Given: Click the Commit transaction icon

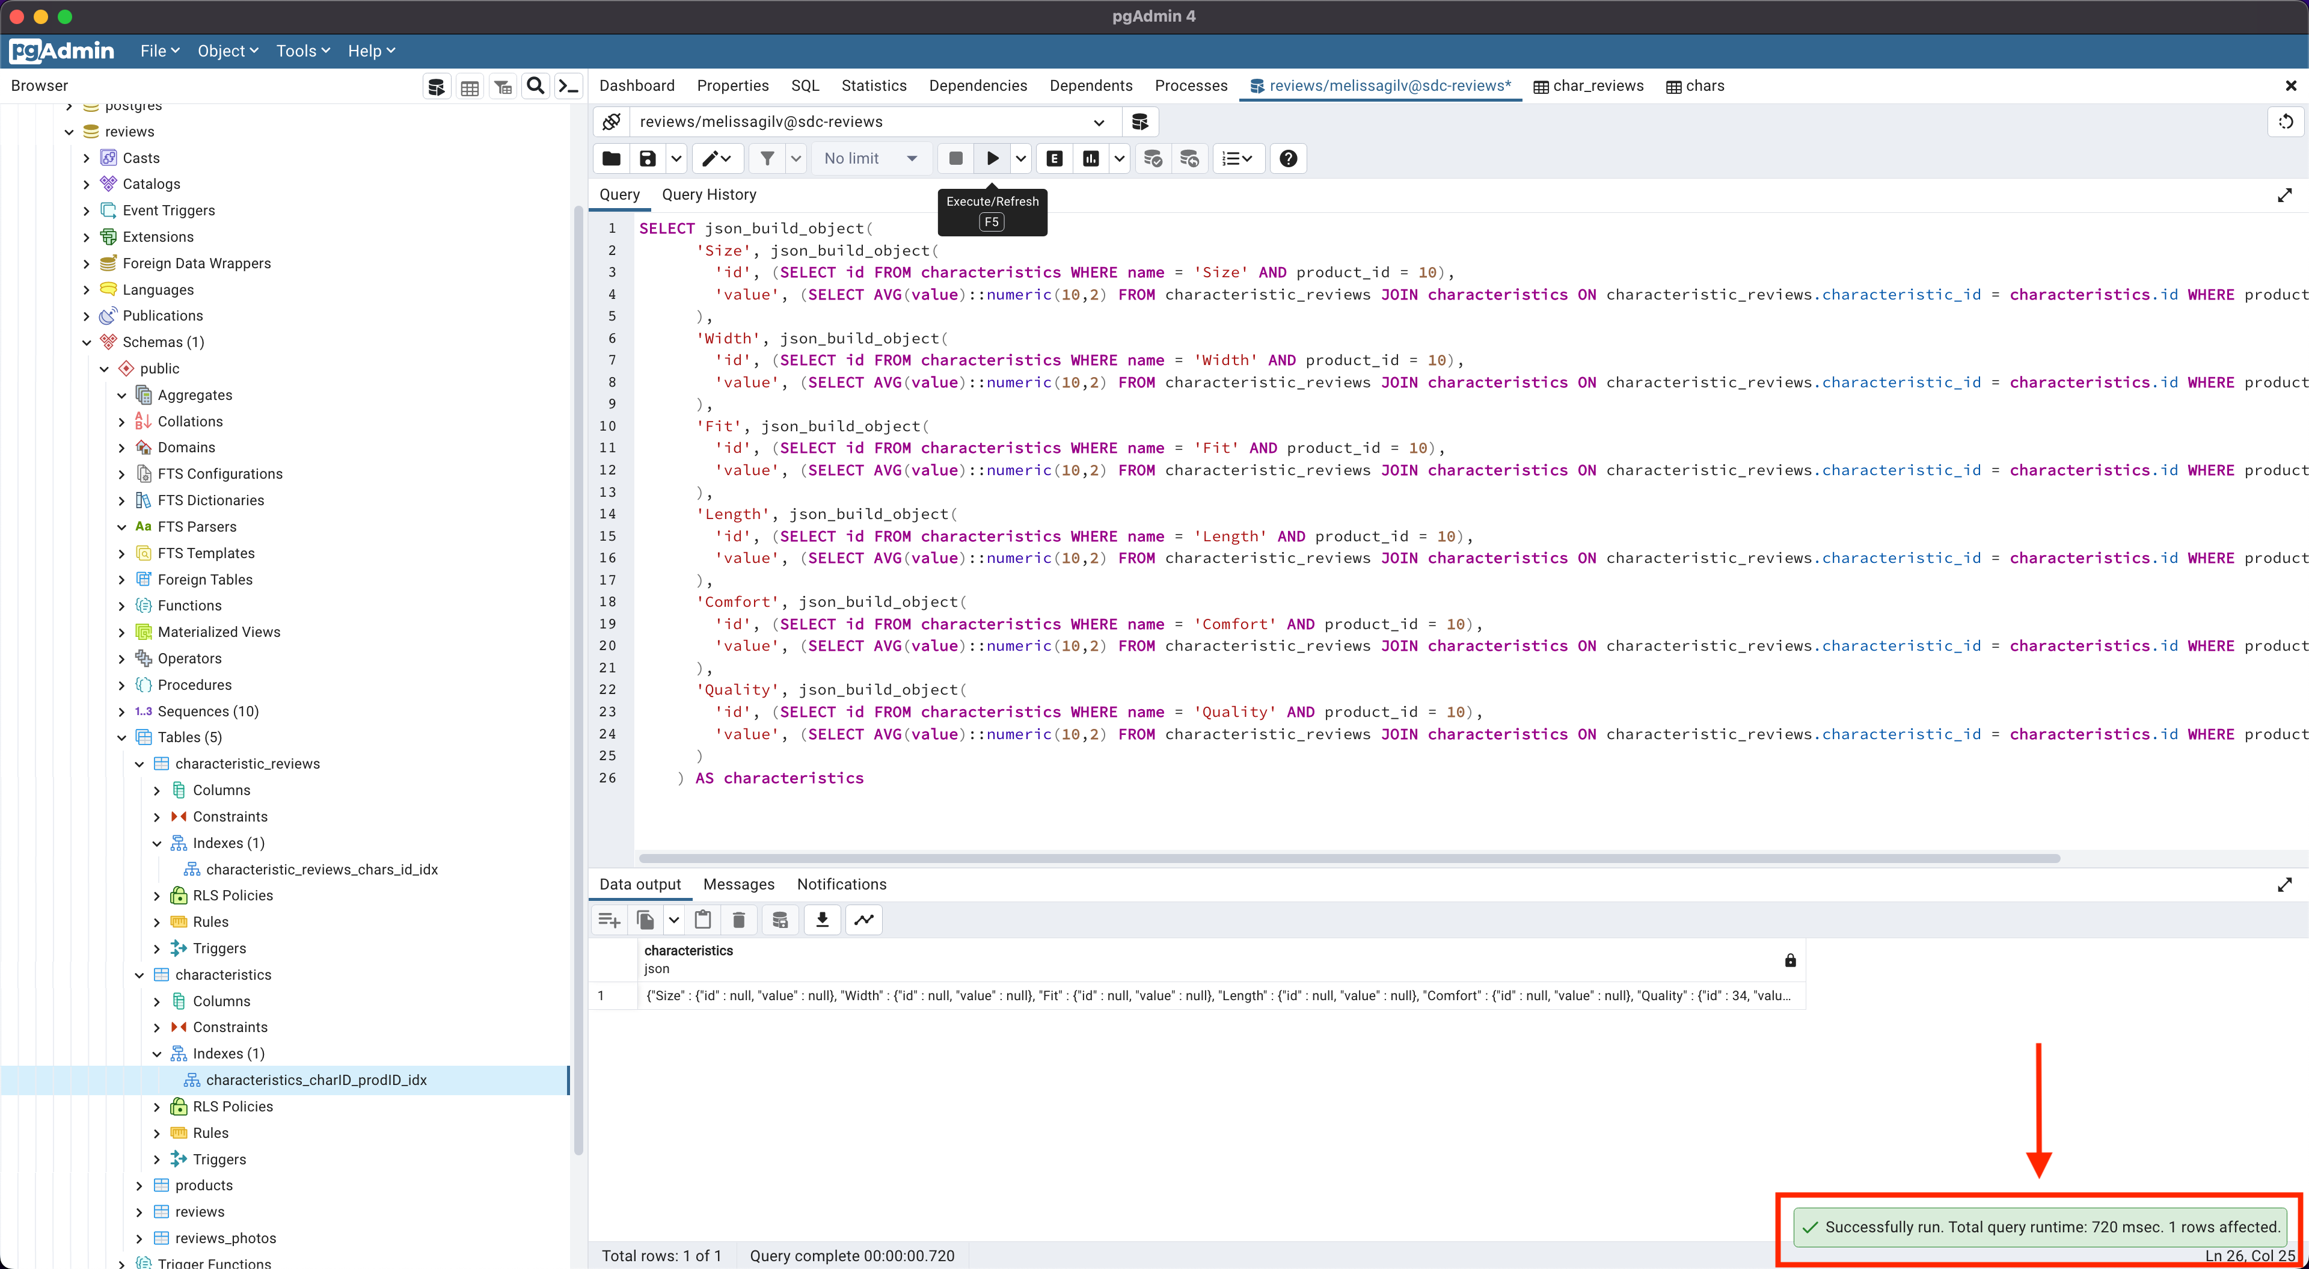Looking at the screenshot, I should coord(1153,159).
